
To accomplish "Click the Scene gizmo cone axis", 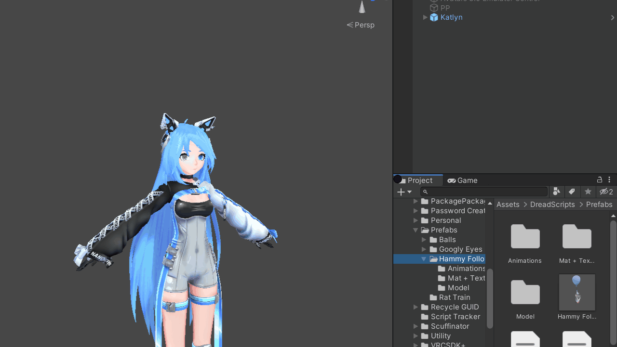I will pyautogui.click(x=362, y=7).
